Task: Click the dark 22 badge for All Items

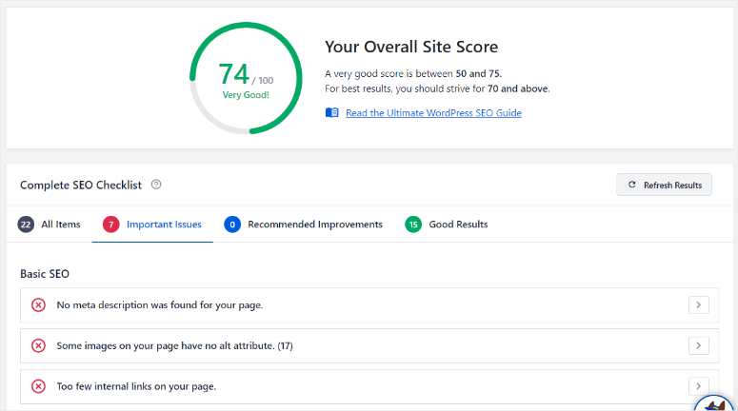Action: [x=26, y=225]
